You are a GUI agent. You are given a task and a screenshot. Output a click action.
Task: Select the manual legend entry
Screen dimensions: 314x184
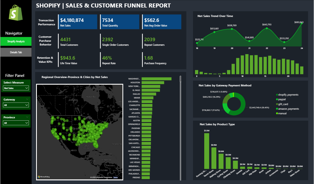point(281,113)
